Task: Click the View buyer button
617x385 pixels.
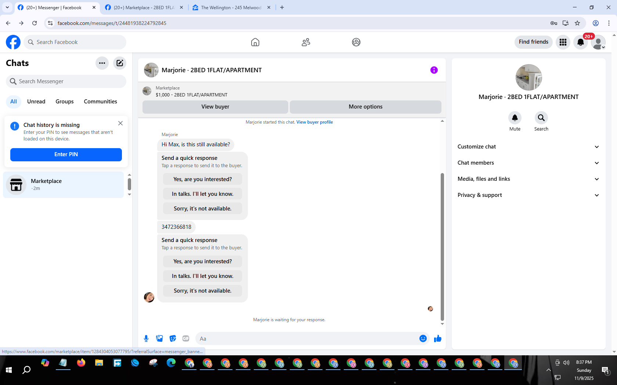Action: coord(215,107)
